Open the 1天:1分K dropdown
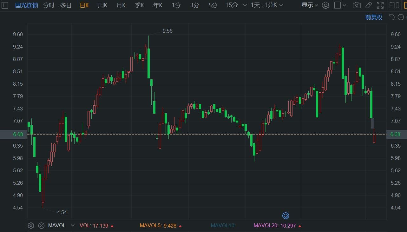Viewport: 407px width, 232px height. [266, 5]
